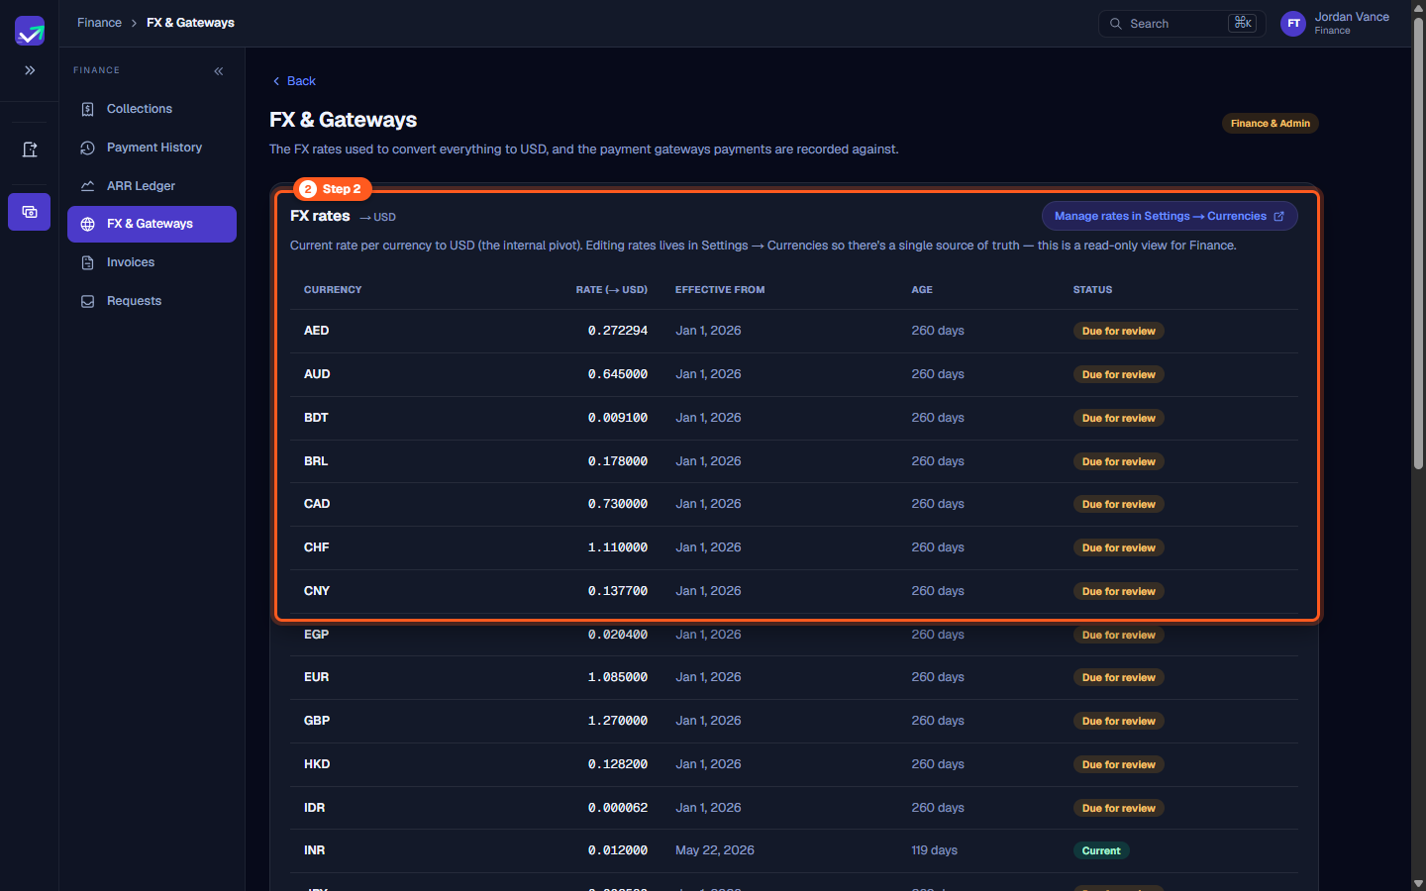Click the CNY rate 0.137700
The image size is (1426, 891).
(x=618, y=591)
